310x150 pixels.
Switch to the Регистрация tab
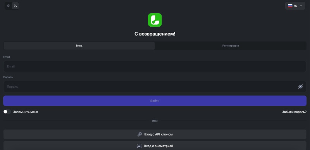231,46
